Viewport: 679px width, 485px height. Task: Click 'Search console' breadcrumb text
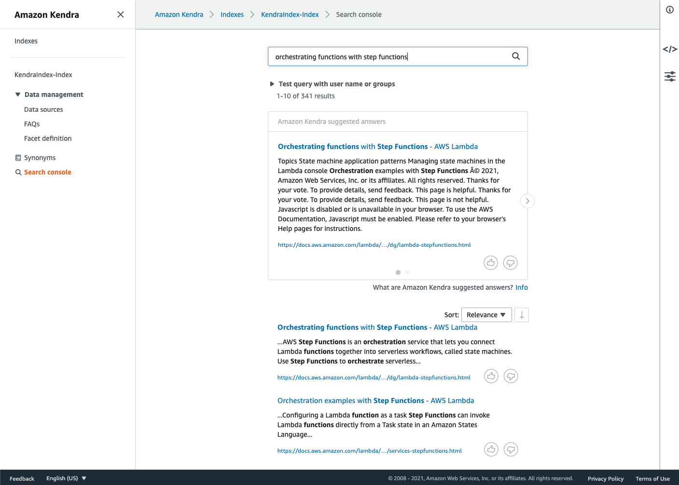pyautogui.click(x=359, y=14)
